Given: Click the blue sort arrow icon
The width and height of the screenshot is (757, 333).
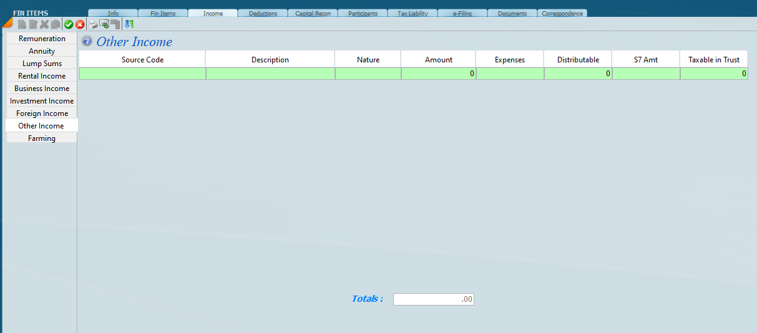Looking at the screenshot, I should [x=129, y=24].
